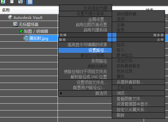Choose the highlighted 设置路径... entry
168x122 pixels.
click(x=85, y=50)
